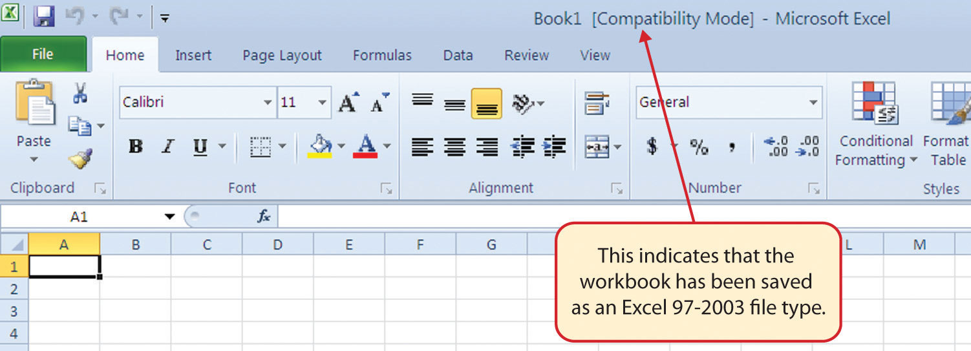Open the Fill Color dropdown arrow
The width and height of the screenshot is (971, 351).
click(341, 147)
